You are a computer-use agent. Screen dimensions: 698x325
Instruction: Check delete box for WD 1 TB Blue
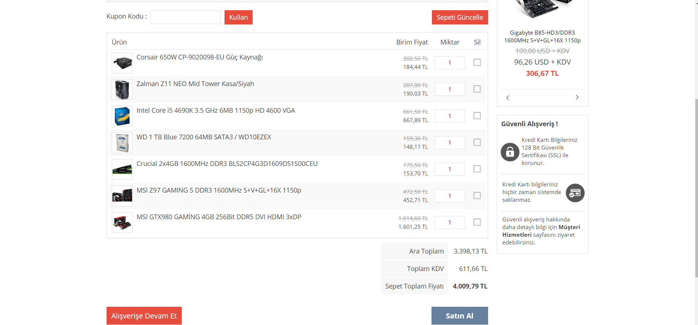(477, 142)
